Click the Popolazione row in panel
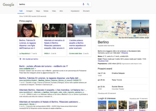This screenshot has height=111, width=156. tap(120, 63)
